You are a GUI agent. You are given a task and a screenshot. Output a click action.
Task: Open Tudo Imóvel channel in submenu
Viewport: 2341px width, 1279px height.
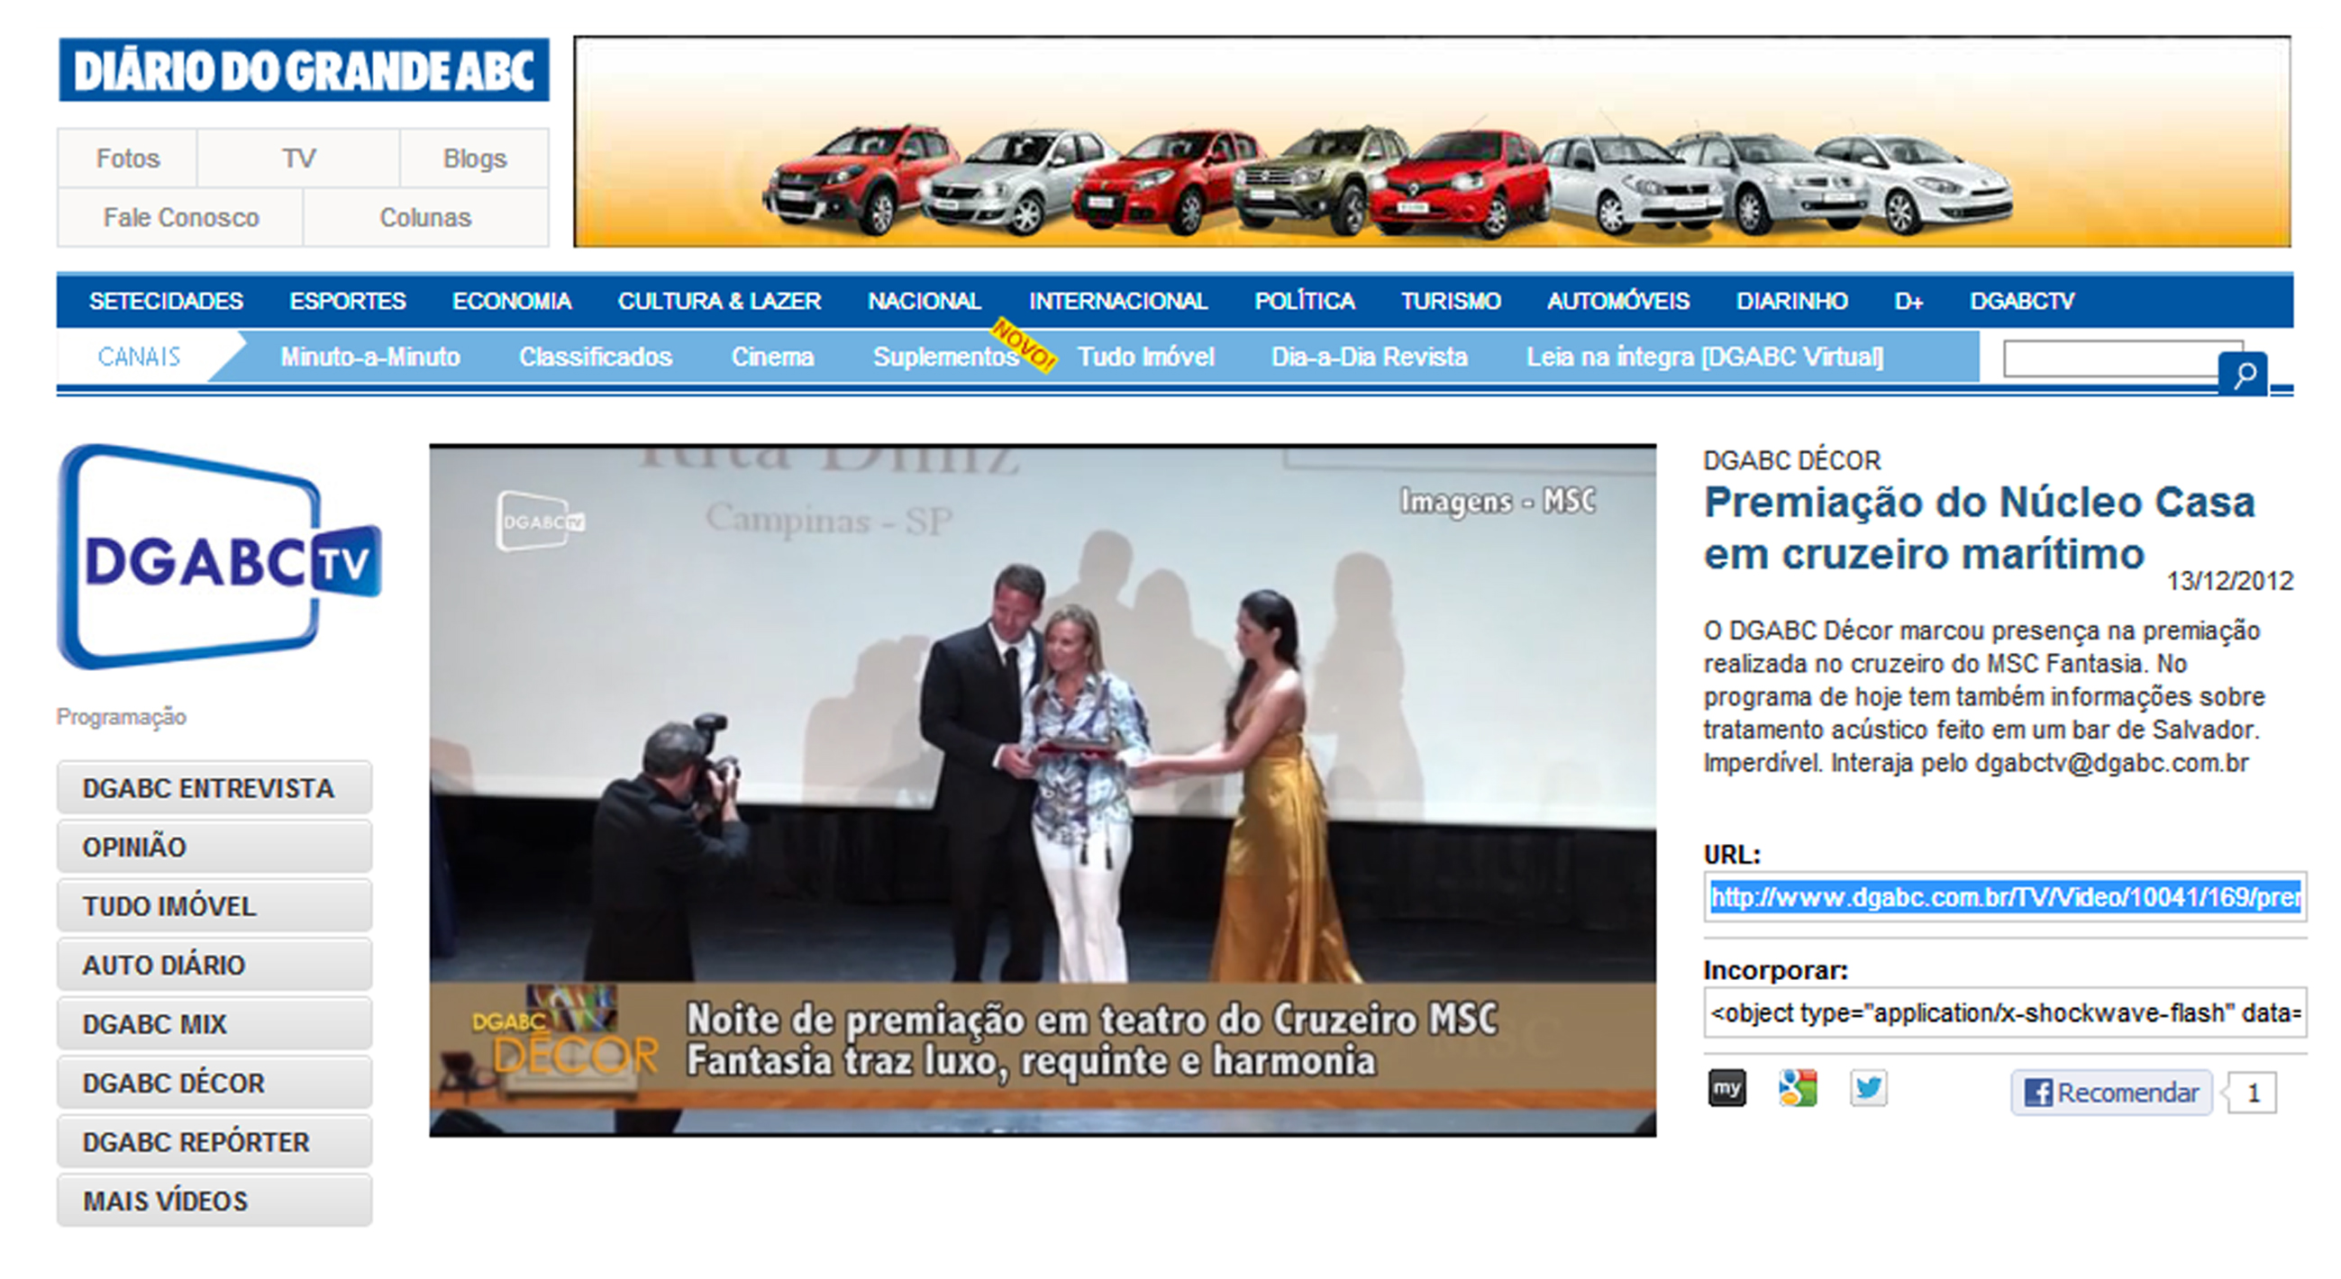tap(1146, 357)
